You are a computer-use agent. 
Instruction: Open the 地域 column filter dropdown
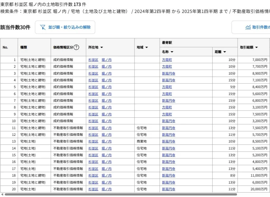pyautogui.click(x=147, y=47)
